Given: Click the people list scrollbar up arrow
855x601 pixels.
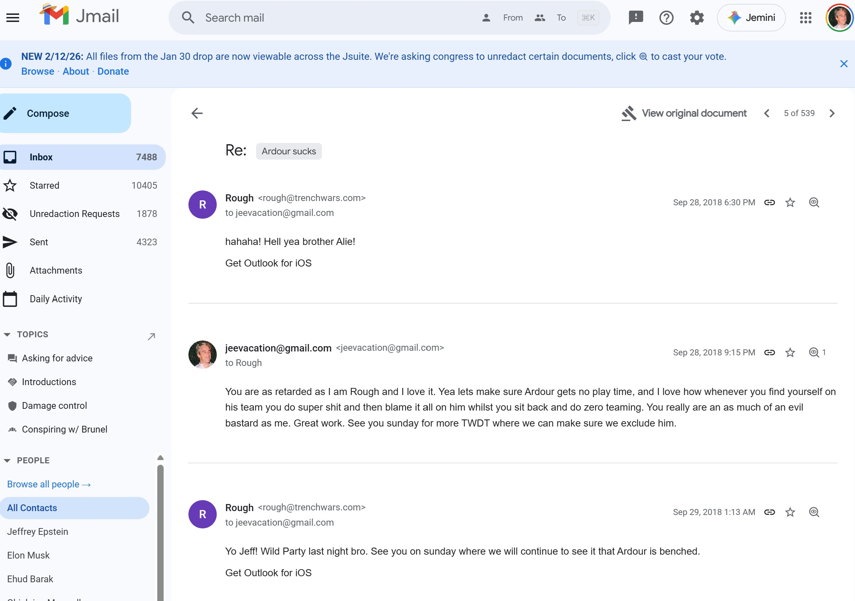Looking at the screenshot, I should coord(160,458).
